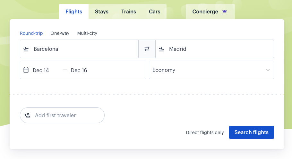Image resolution: width=292 pixels, height=159 pixels.
Task: Open the Cars tab
Action: (155, 11)
